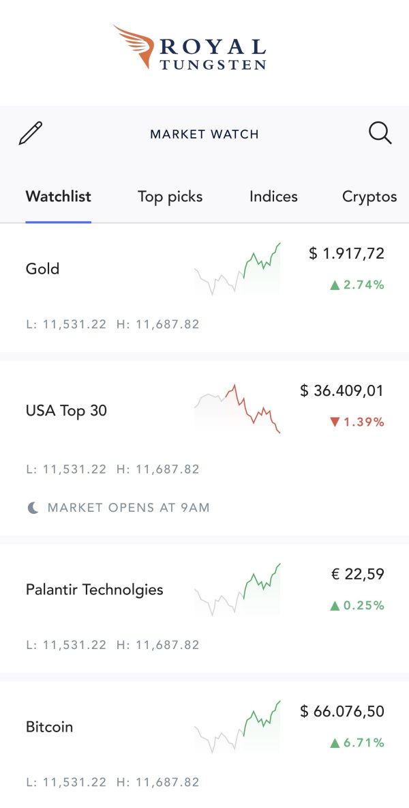
Task: Click Gold's green up-arrow percentage
Action: coord(357,285)
